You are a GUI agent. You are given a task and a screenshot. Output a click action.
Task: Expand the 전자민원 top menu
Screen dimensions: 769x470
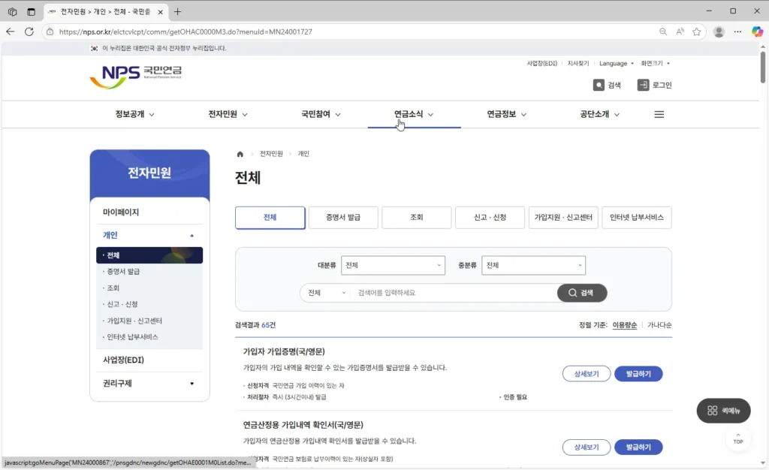click(x=228, y=114)
